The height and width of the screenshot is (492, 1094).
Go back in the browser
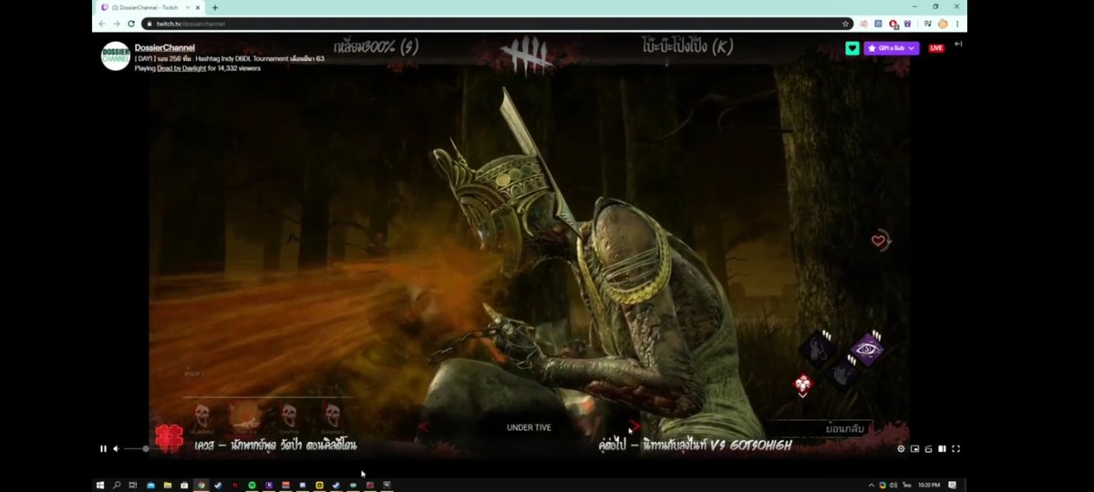click(x=102, y=23)
